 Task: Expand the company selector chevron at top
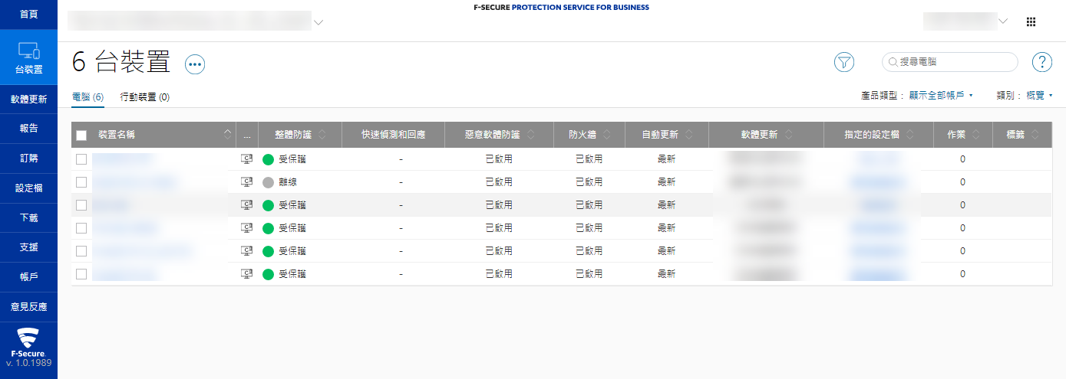[318, 22]
